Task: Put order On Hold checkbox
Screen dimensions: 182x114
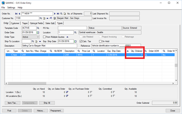Action: click(100, 41)
